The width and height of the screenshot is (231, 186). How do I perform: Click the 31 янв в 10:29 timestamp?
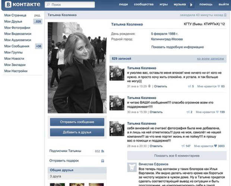point(137,86)
